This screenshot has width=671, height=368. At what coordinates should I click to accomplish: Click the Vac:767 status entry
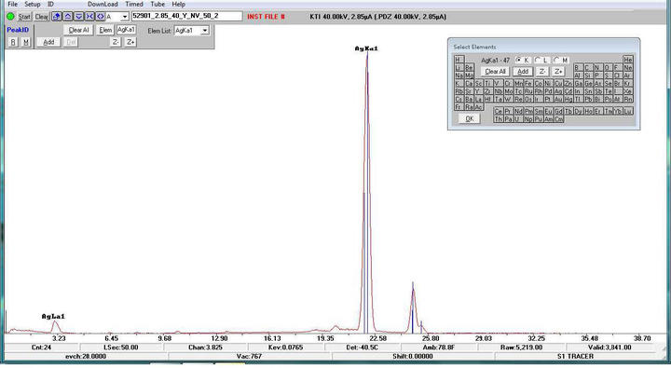tap(249, 357)
